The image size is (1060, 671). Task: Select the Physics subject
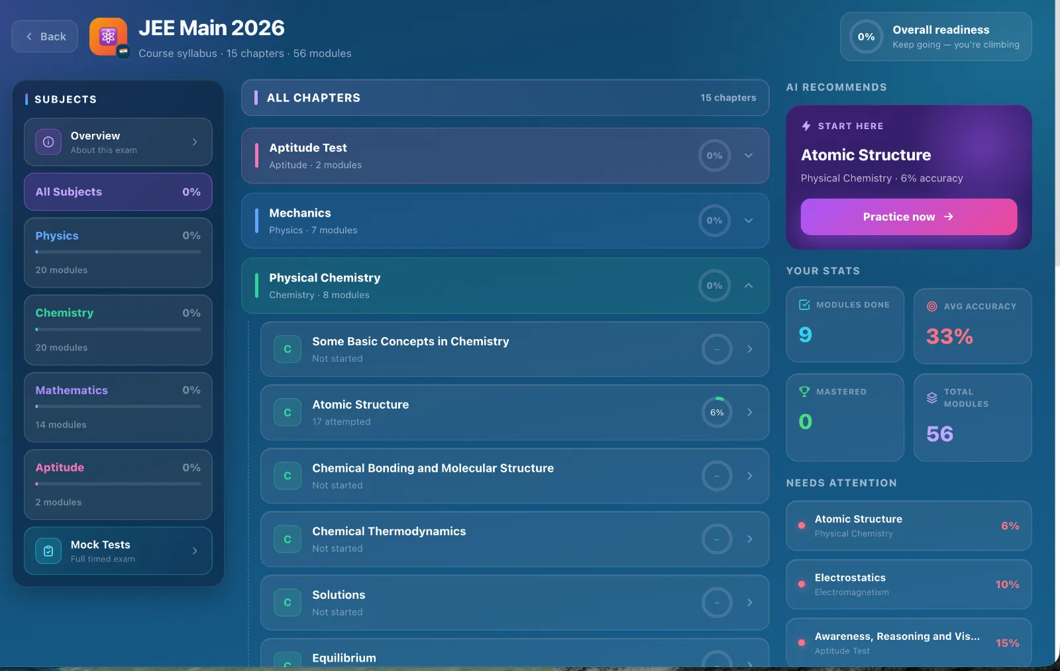pos(118,253)
